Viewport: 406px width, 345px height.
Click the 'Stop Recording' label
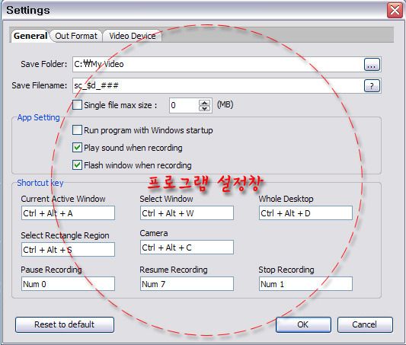286,270
